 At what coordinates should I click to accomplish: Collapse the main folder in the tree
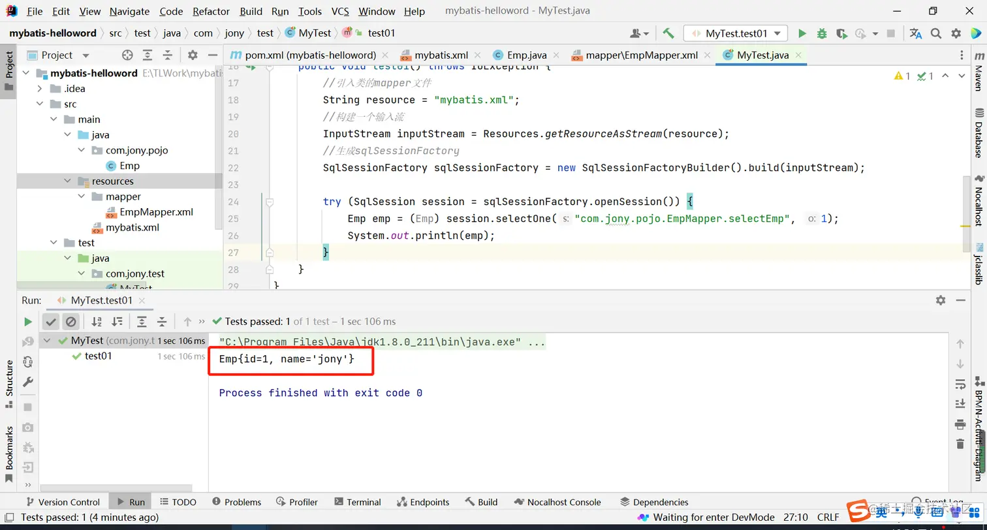(x=54, y=119)
